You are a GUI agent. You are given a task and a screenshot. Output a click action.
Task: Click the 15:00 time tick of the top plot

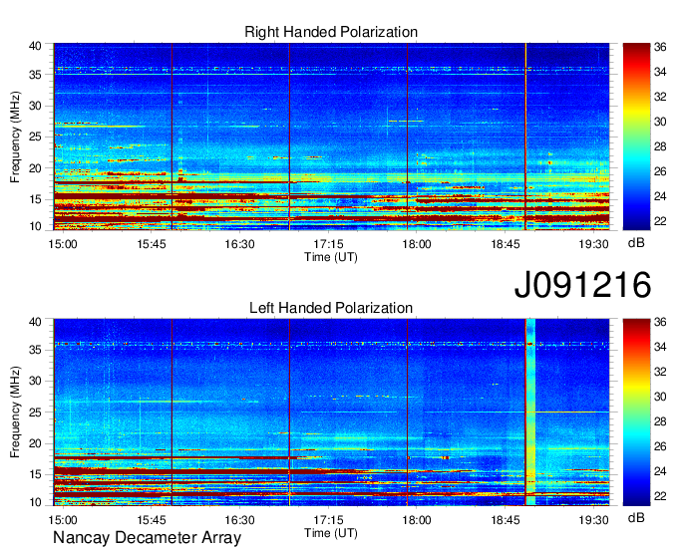point(63,244)
